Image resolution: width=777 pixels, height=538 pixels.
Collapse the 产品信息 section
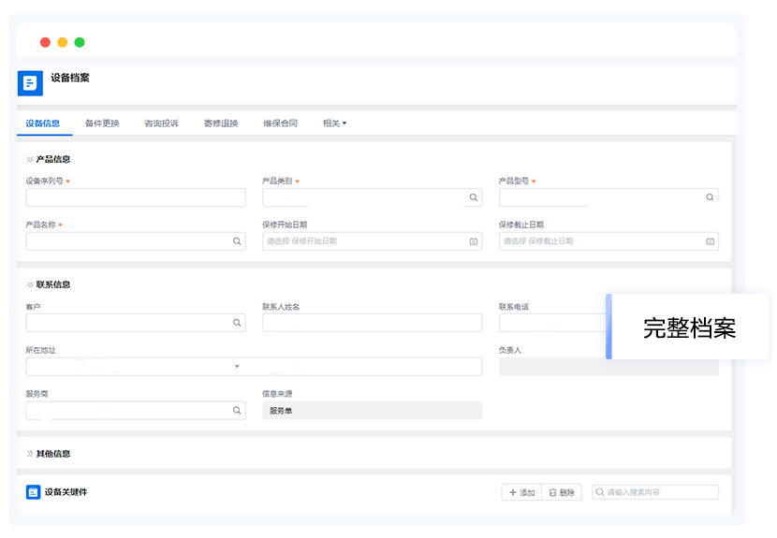(30, 160)
